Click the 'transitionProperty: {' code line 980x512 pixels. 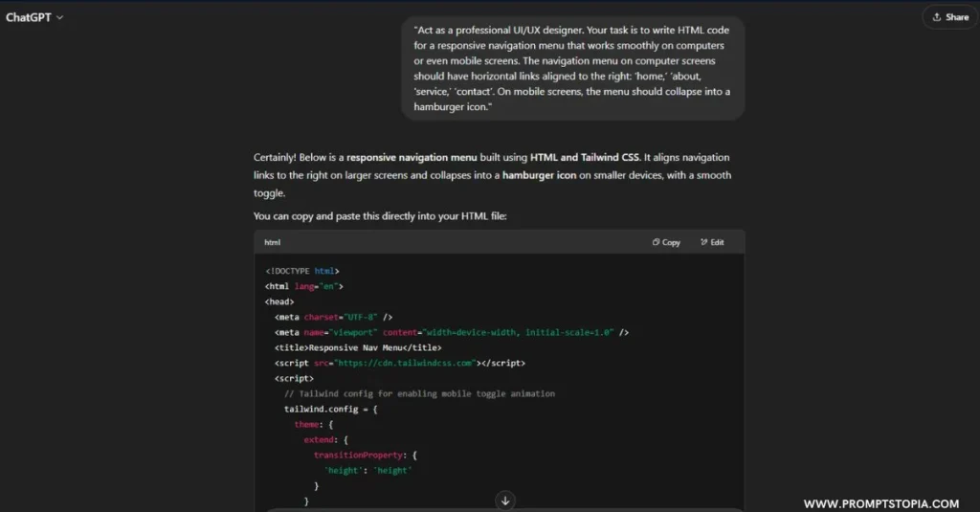[365, 456]
